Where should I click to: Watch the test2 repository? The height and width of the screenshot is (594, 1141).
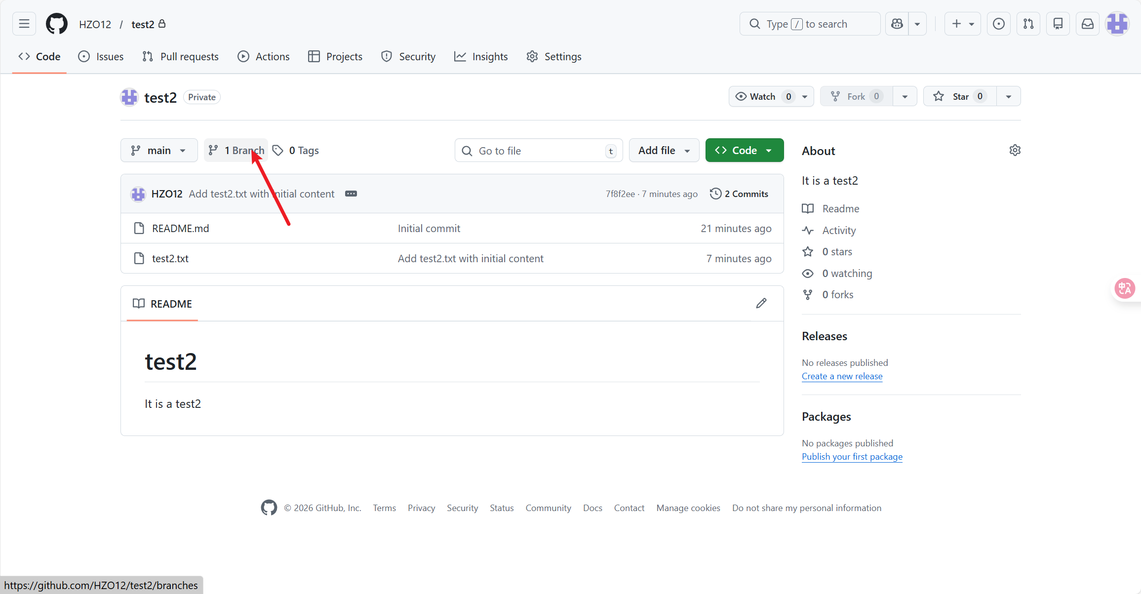pos(762,96)
